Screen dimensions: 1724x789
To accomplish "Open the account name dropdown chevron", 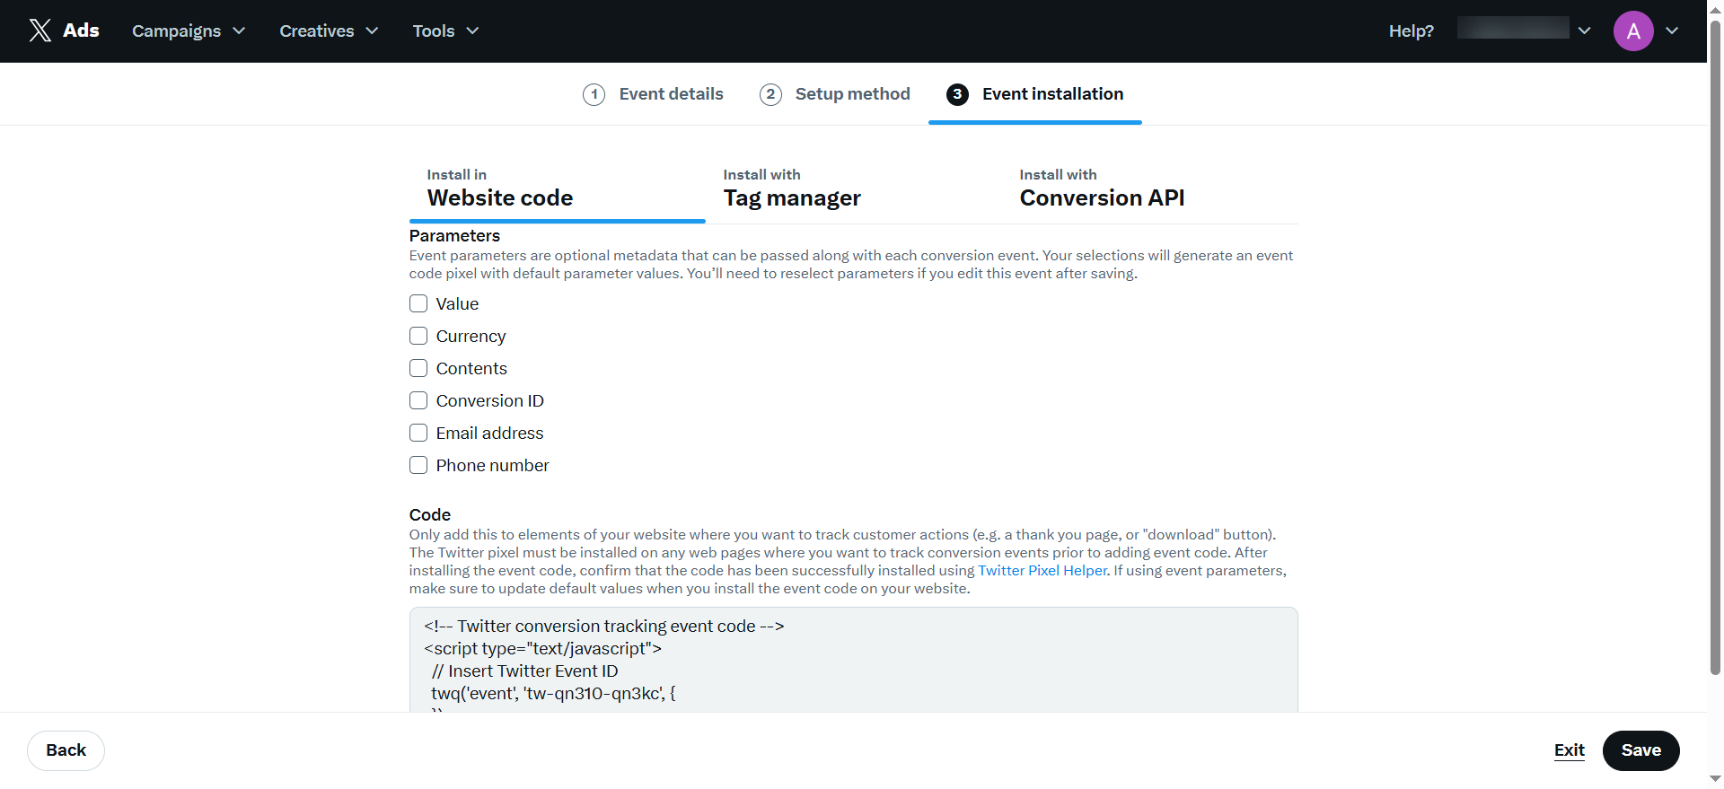I will point(1585,31).
